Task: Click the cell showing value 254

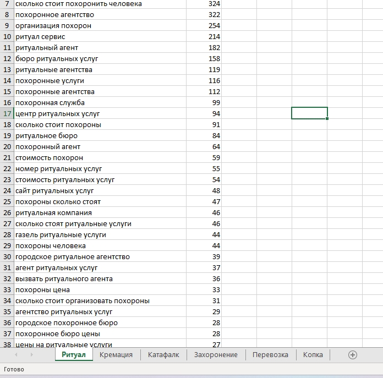Action: tap(204, 26)
